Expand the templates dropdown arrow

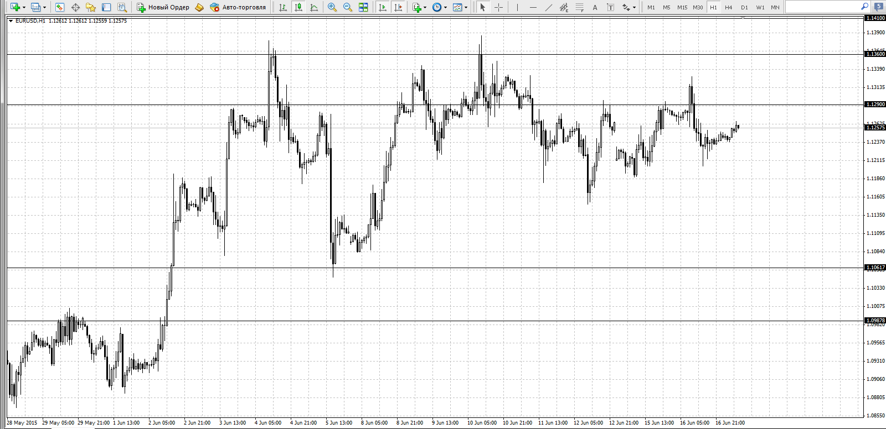(466, 7)
